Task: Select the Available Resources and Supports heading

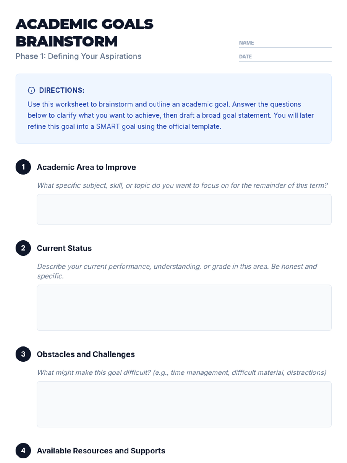Action: tap(101, 451)
